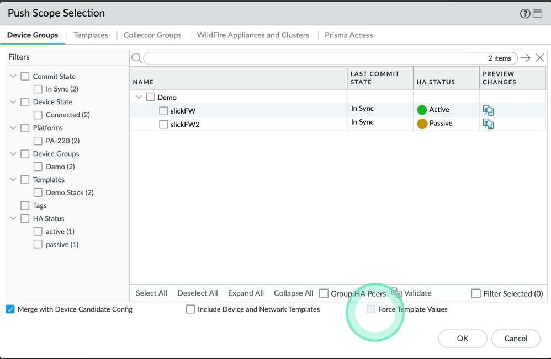Click the Select All link
The image size is (551, 359).
[151, 293]
